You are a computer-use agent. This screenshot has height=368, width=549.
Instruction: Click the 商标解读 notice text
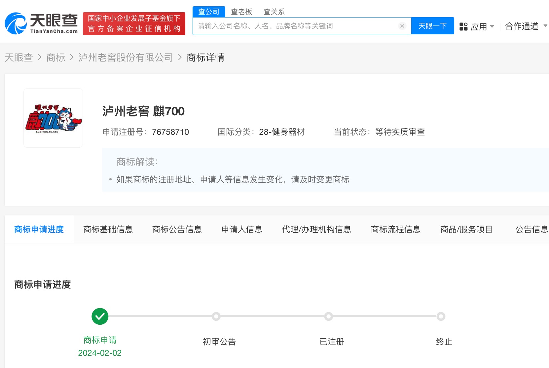click(233, 179)
